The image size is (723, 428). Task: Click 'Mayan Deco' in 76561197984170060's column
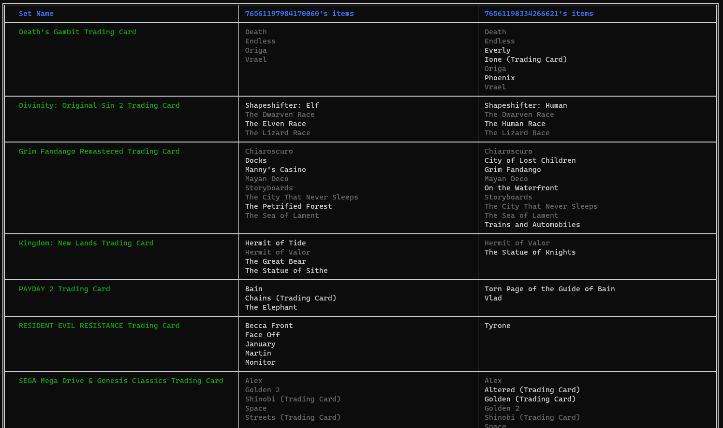267,179
